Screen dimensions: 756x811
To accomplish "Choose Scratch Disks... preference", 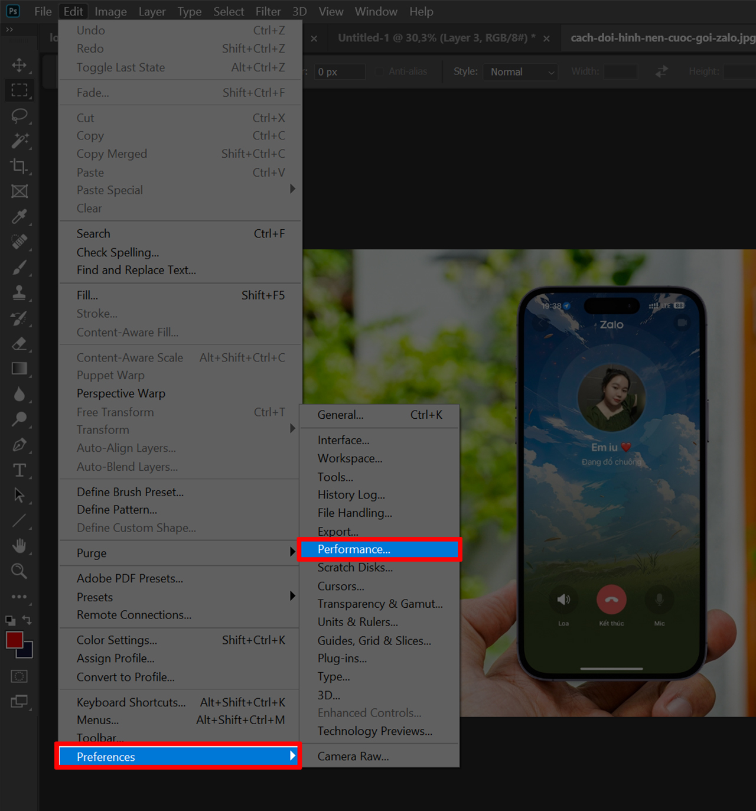I will (x=380, y=568).
